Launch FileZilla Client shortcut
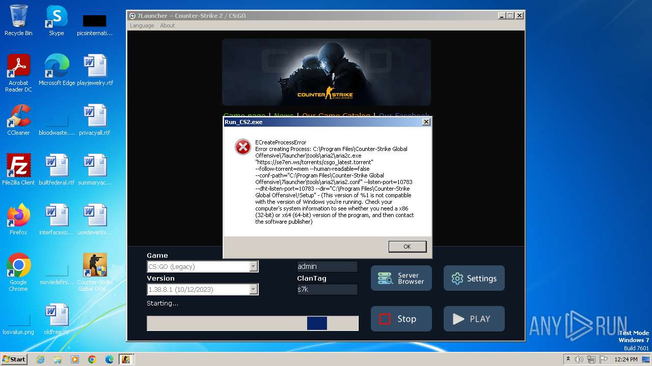The width and height of the screenshot is (652, 366). 18,170
